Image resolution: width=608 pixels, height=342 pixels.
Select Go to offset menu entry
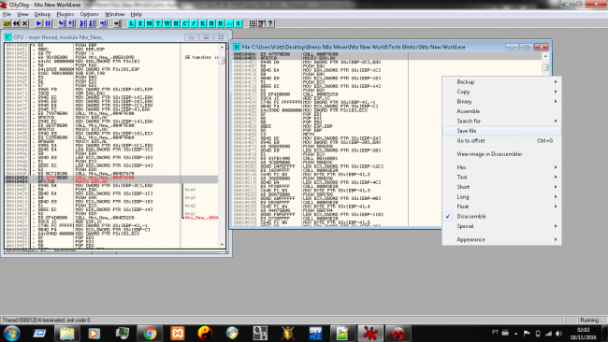pos(501,140)
